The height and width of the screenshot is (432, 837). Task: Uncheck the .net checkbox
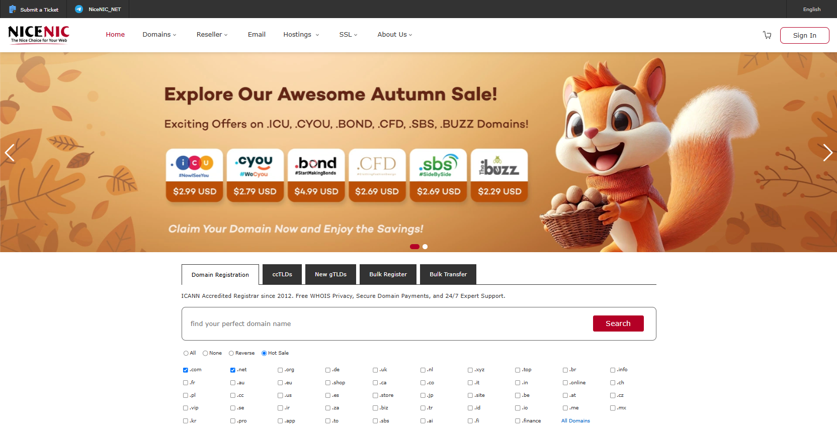233,370
